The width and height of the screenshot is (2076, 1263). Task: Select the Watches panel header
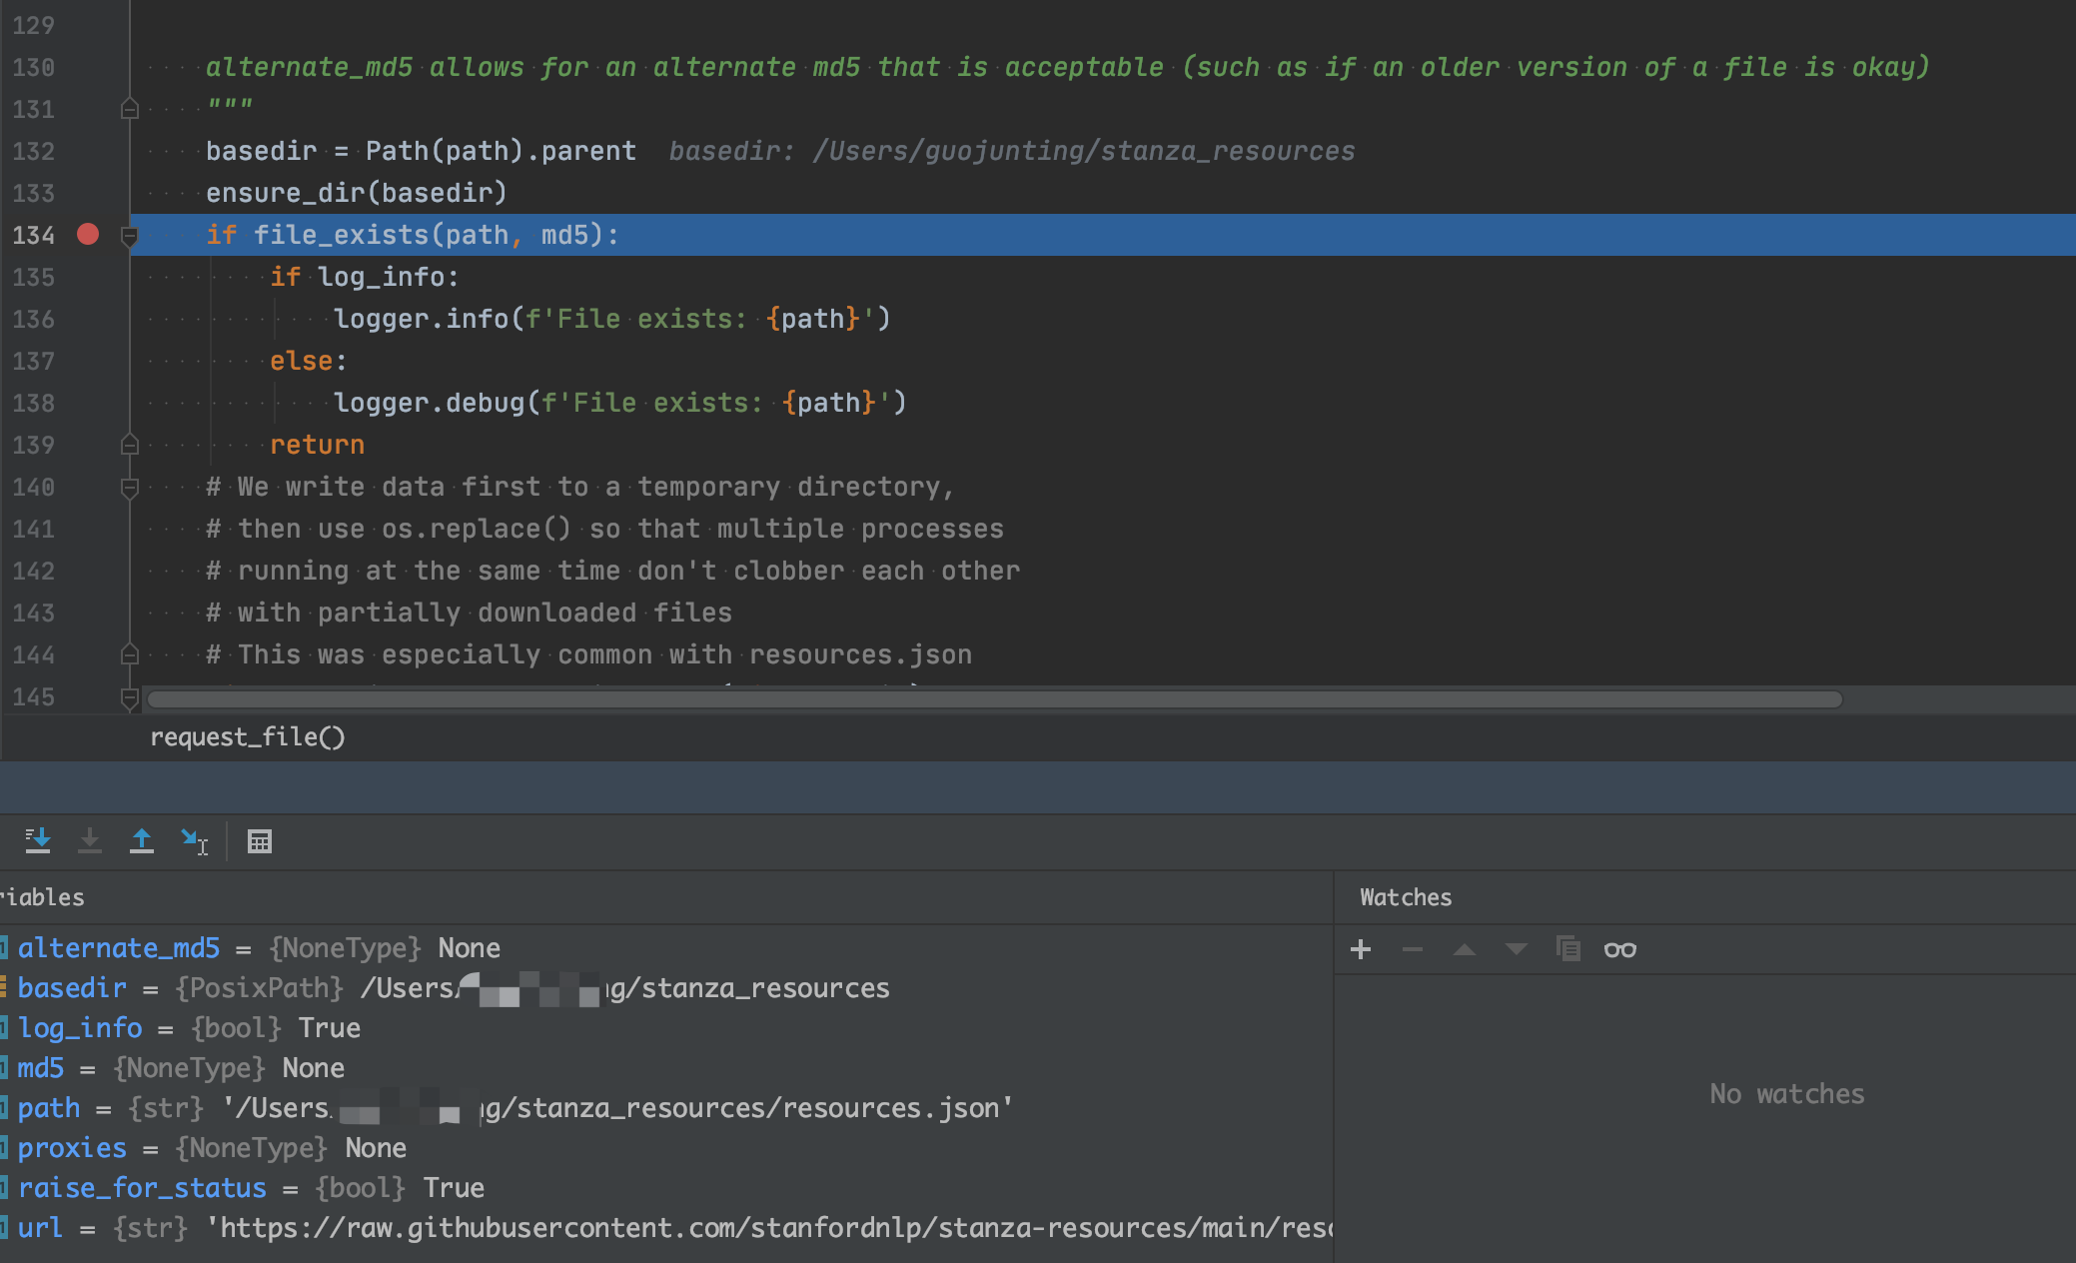(1405, 897)
